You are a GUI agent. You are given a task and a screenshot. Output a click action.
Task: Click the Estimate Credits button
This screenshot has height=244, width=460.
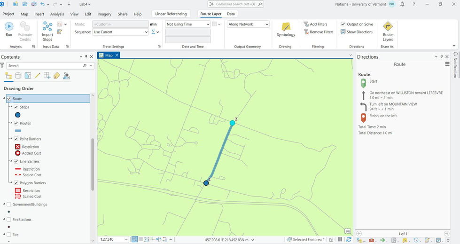coord(25,31)
